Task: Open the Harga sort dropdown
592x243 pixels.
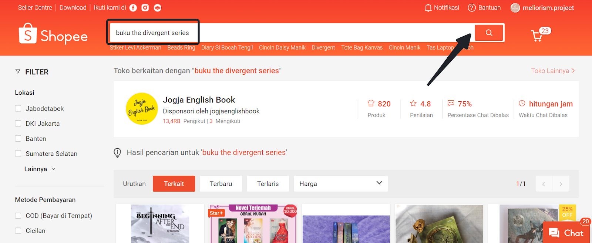Action: point(341,184)
